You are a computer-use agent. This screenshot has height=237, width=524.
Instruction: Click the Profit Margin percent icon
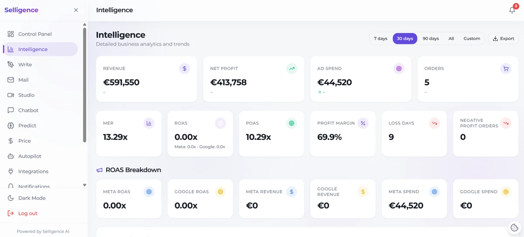(363, 123)
